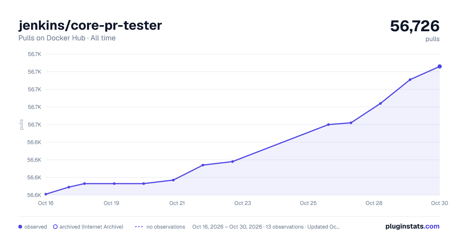The image size is (458, 240).
Task: Click the filled observed legend dot
Action: (x=20, y=227)
